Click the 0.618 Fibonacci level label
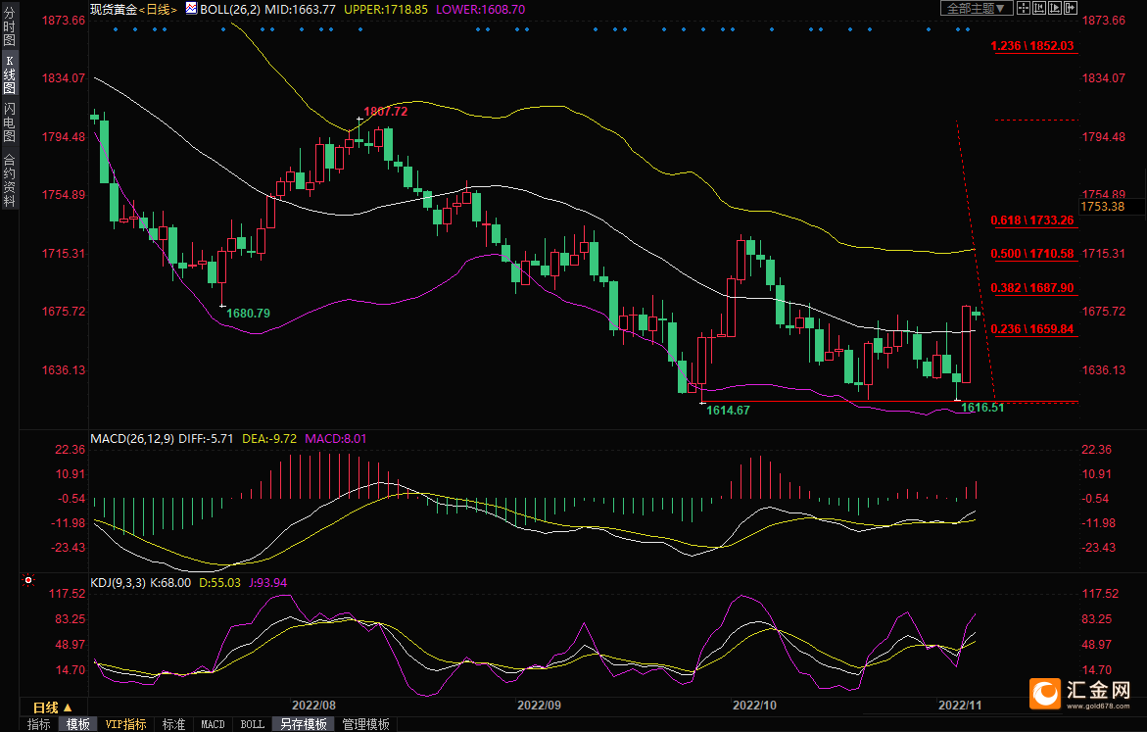Image resolution: width=1147 pixels, height=732 pixels. tap(1032, 220)
